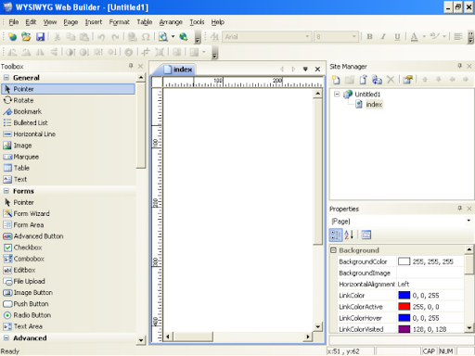Collapse the Advanced toolbox section
This screenshot has width=475, height=356.
6,337
